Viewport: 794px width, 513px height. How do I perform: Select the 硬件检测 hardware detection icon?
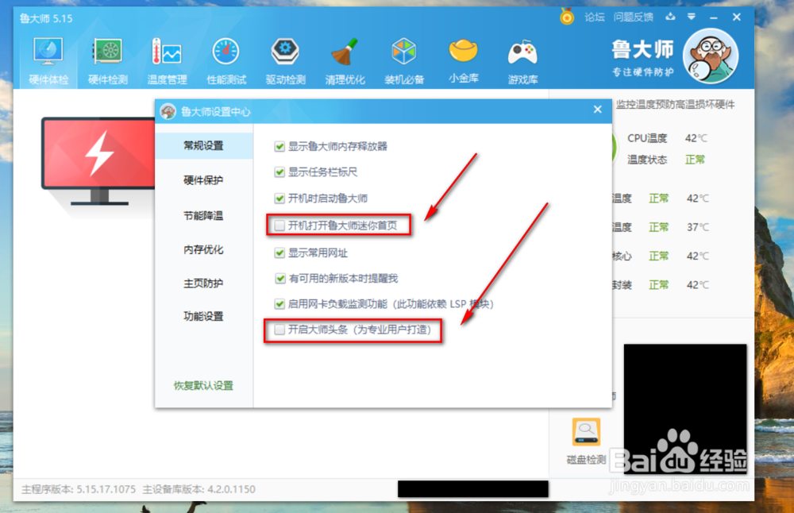click(106, 56)
